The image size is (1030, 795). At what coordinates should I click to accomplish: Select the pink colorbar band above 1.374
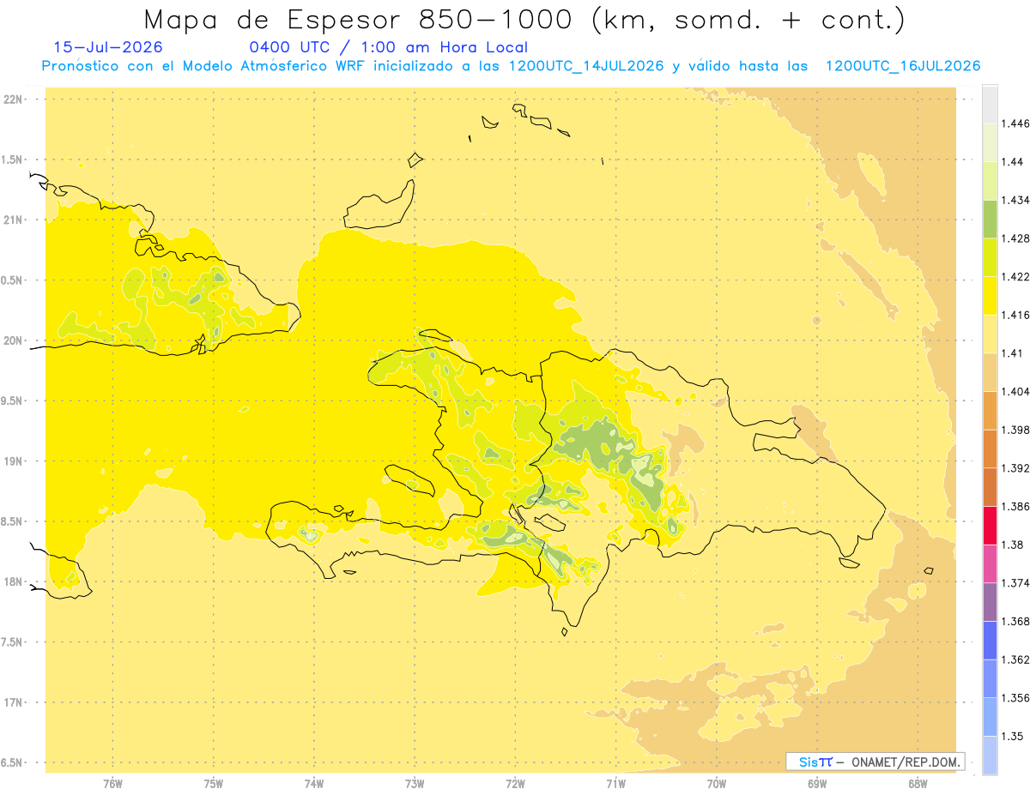coord(990,564)
